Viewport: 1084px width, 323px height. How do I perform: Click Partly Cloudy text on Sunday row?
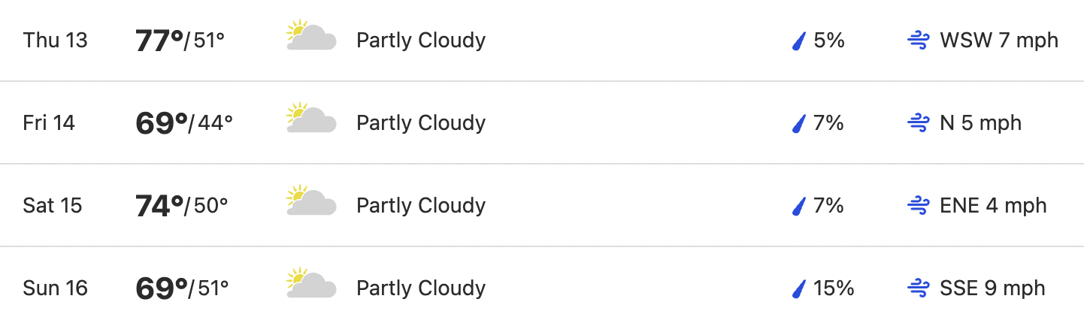coord(421,288)
